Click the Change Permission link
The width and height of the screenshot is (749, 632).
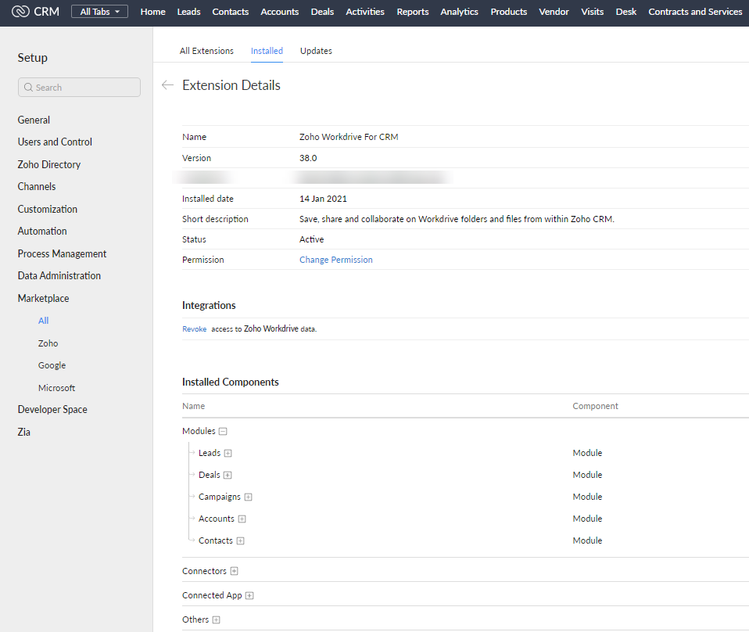pyautogui.click(x=336, y=260)
